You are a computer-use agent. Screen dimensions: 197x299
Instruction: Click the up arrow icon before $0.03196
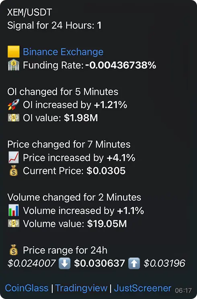[x=134, y=263]
